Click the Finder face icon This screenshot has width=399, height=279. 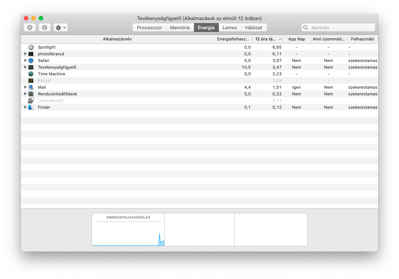[31, 107]
